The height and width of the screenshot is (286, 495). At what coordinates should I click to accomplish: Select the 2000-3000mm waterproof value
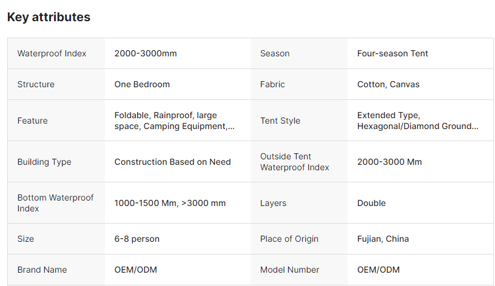[x=146, y=53]
